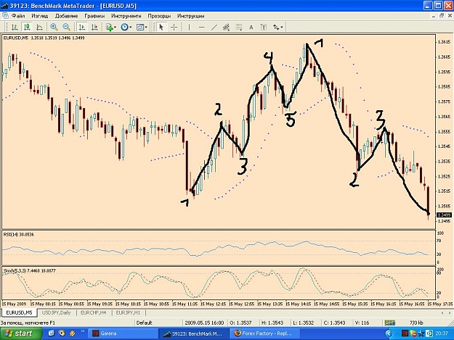Open the Инструкции menu
Image resolution: width=454 pixels, height=340 pixels.
pos(190,16)
